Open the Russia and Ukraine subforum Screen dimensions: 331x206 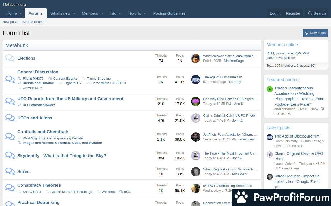click(x=38, y=83)
